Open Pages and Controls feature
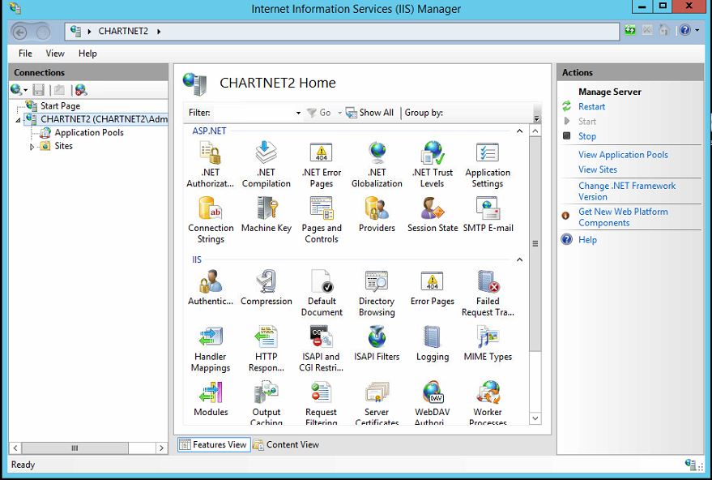Image resolution: width=712 pixels, height=480 pixels. [322, 220]
